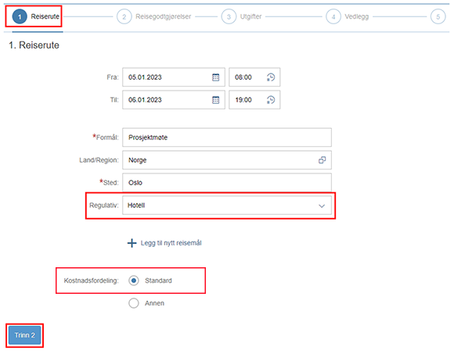This screenshot has width=454, height=354.
Task: Select Standard cost distribution radio button
Action: click(x=134, y=281)
